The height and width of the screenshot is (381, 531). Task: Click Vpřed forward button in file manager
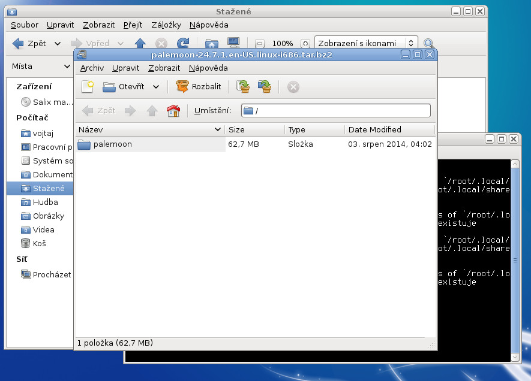click(x=90, y=43)
